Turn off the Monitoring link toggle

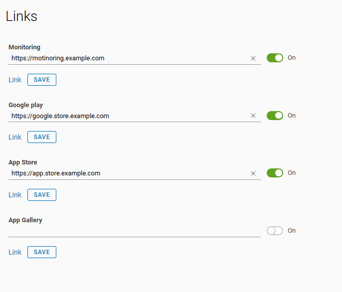[275, 58]
